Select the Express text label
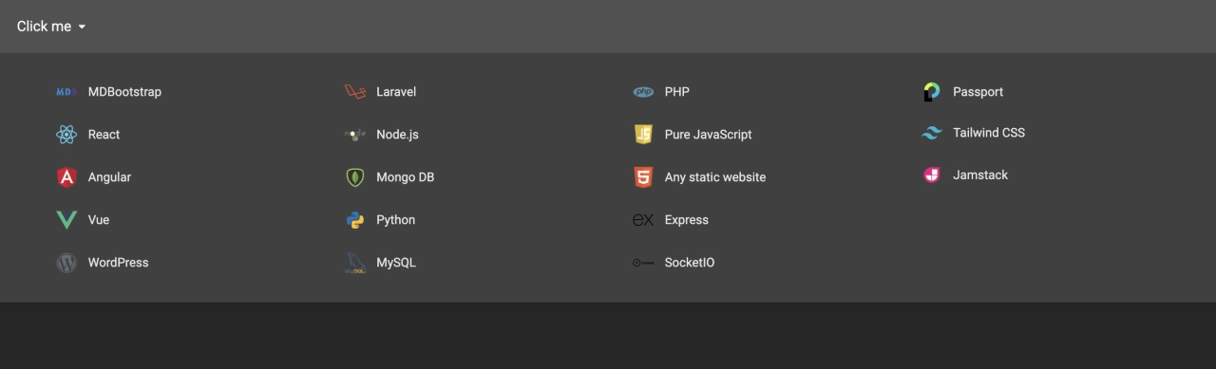The height and width of the screenshot is (369, 1216). tap(687, 220)
